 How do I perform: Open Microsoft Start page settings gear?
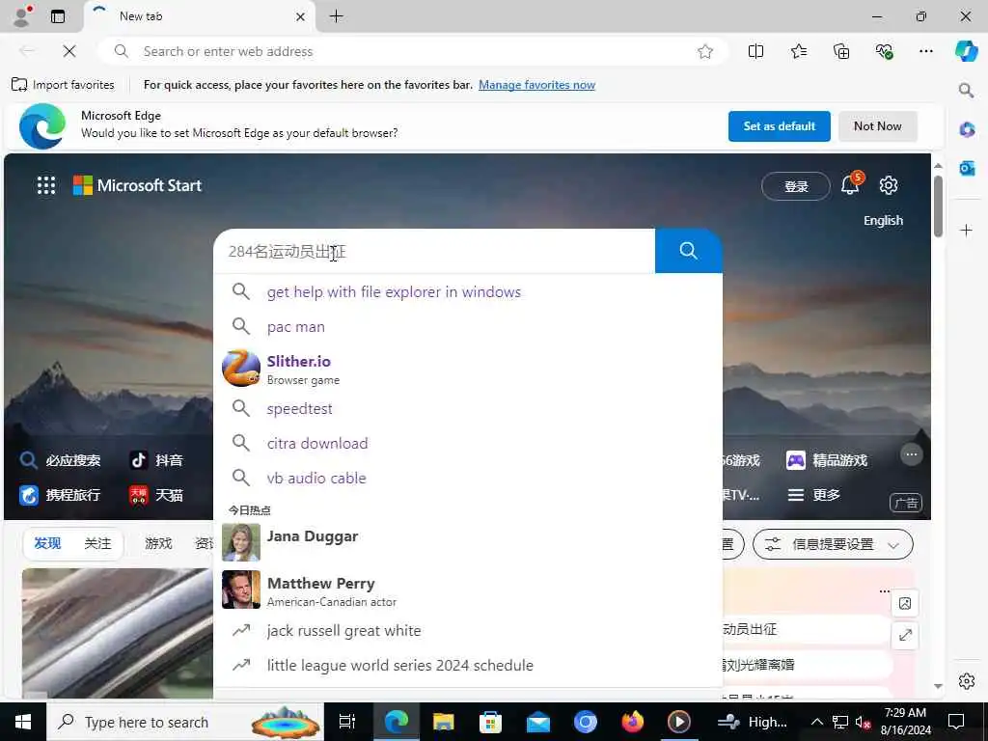pyautogui.click(x=889, y=185)
